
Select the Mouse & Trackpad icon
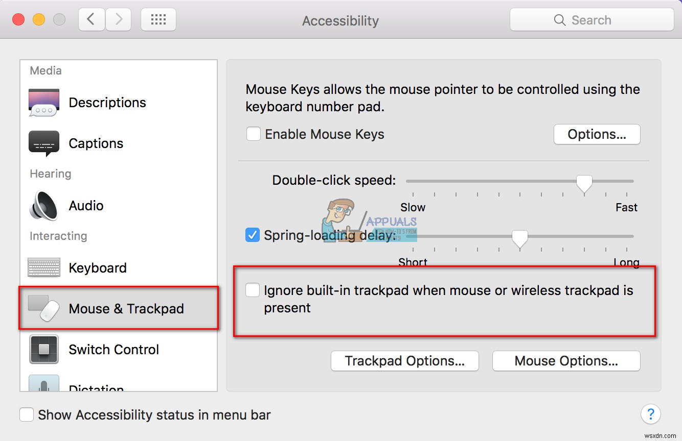[x=43, y=308]
